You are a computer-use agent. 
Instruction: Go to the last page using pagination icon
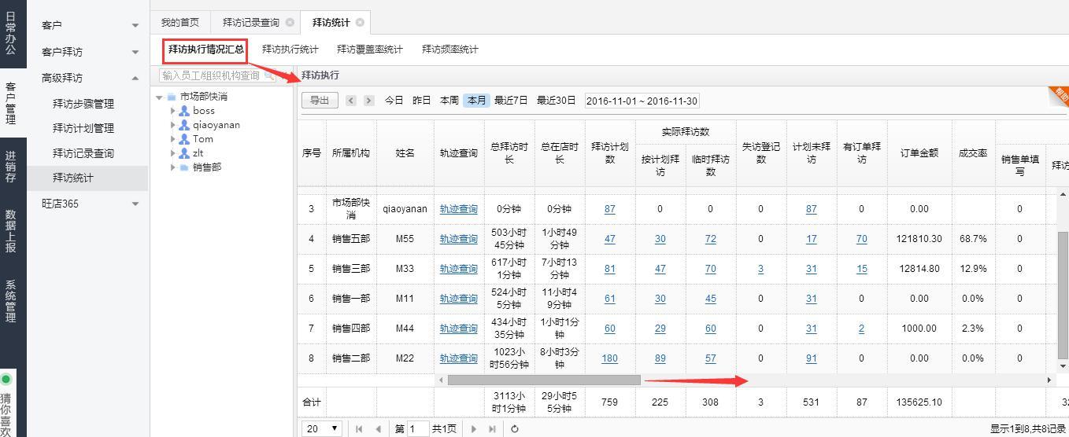493,429
